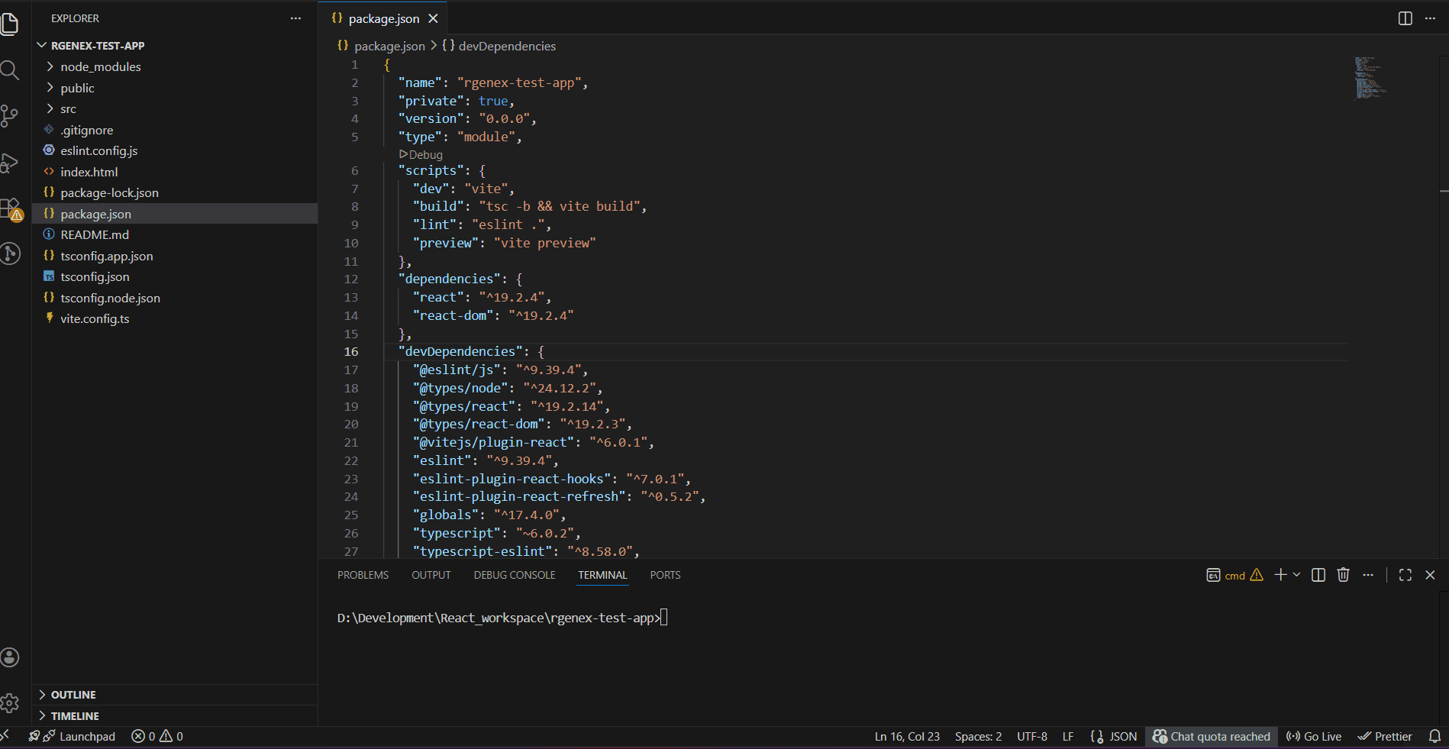Open eslint.config.js file

(175, 150)
